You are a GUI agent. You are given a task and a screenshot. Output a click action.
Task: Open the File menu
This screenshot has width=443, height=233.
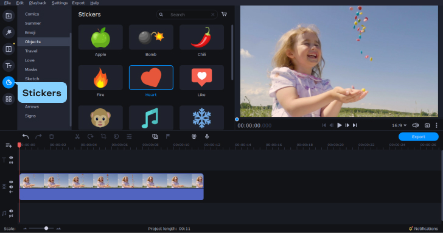pyautogui.click(x=7, y=3)
